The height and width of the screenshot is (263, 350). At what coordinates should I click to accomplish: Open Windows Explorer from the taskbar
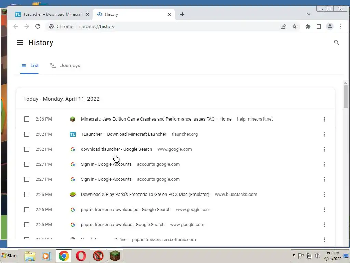pos(30,256)
